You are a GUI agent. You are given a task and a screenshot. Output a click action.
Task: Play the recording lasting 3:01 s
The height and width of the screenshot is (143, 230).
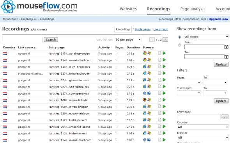click(x=164, y=60)
